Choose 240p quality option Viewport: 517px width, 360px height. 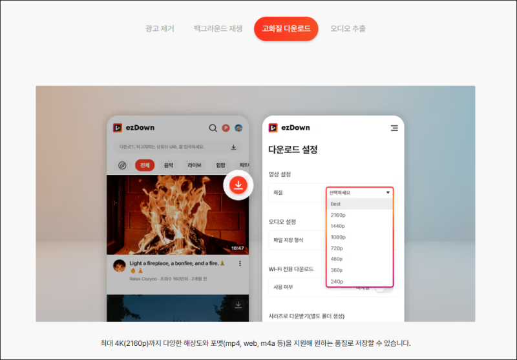pyautogui.click(x=359, y=281)
